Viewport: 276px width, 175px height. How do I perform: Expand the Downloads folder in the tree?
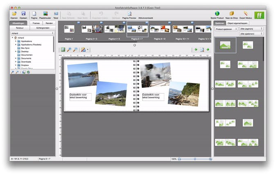tap(16, 62)
